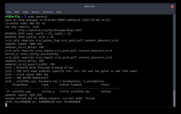
Task: Open the Edit menu
Action: pyautogui.click(x=17, y=12)
